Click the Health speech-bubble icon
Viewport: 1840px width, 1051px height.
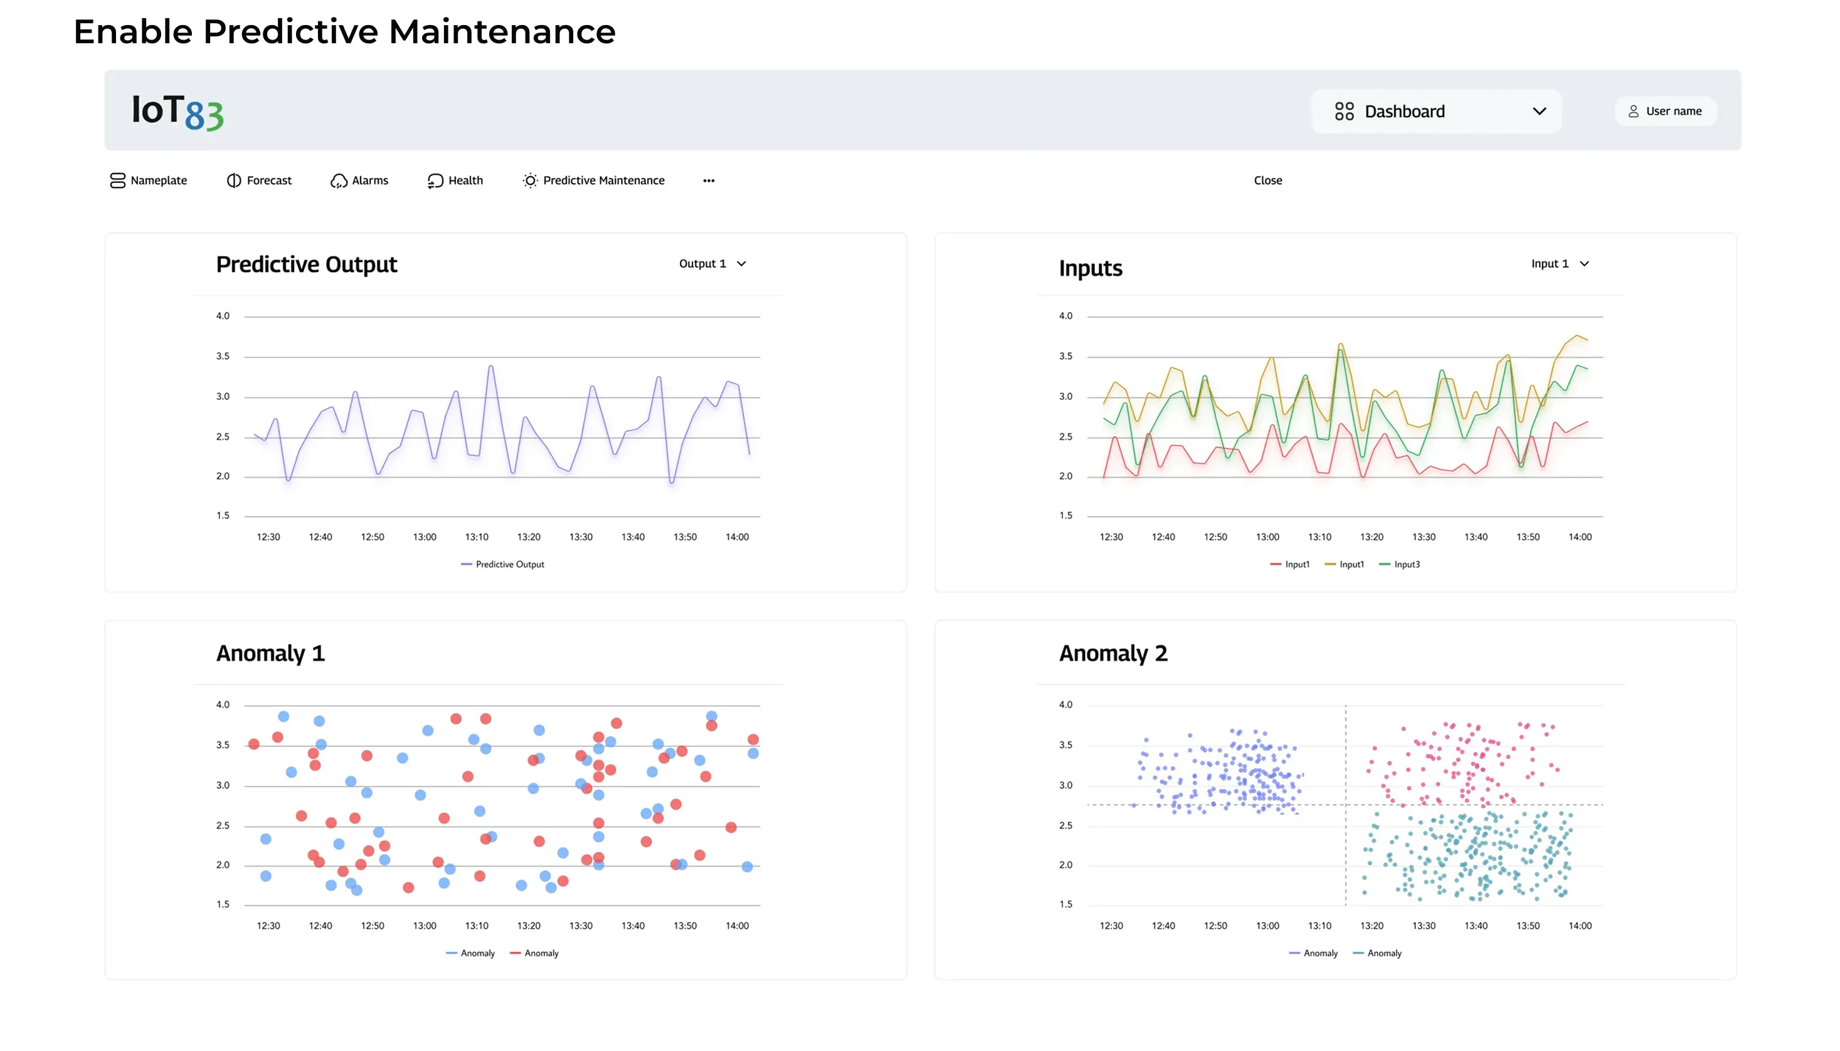435,180
